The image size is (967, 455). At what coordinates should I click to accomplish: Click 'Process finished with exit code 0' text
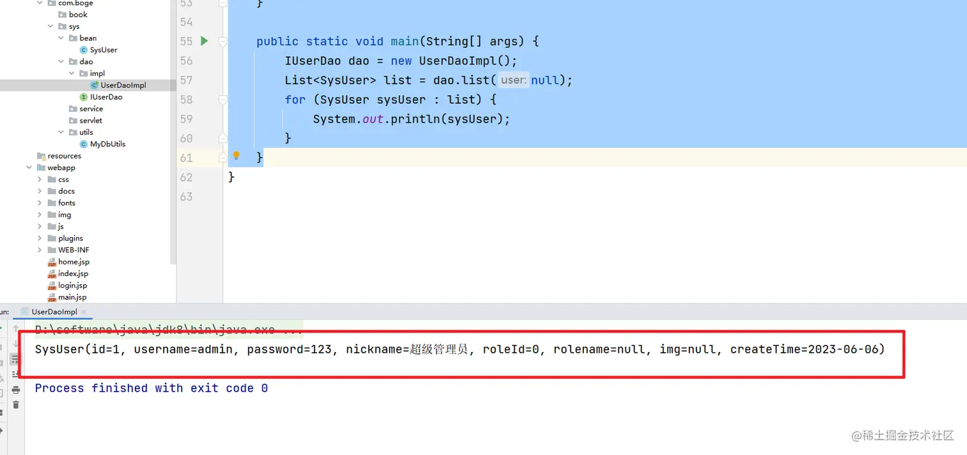click(x=151, y=388)
